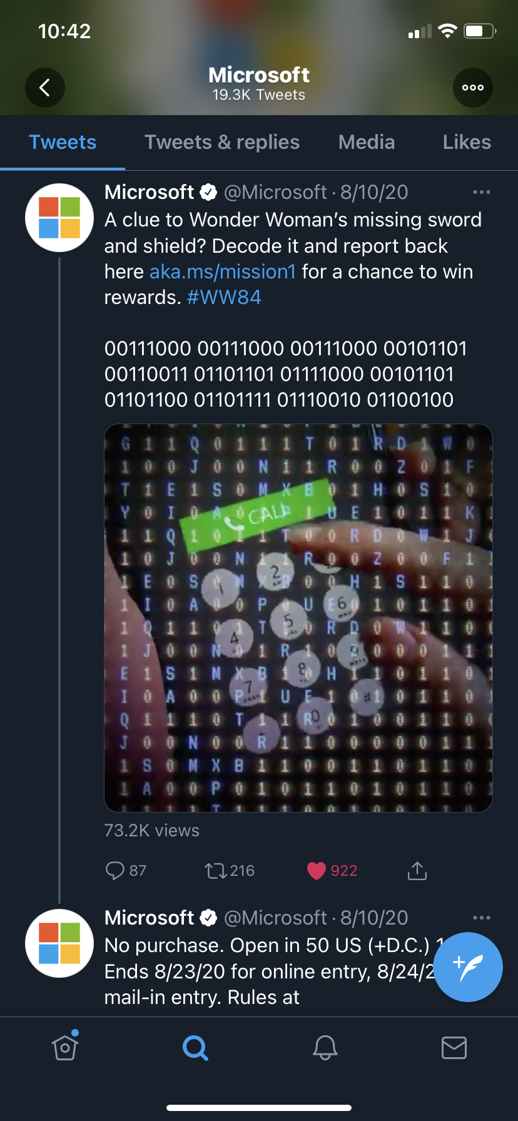The image size is (518, 1121).
Task: Open the profile more options menu
Action: [x=473, y=88]
